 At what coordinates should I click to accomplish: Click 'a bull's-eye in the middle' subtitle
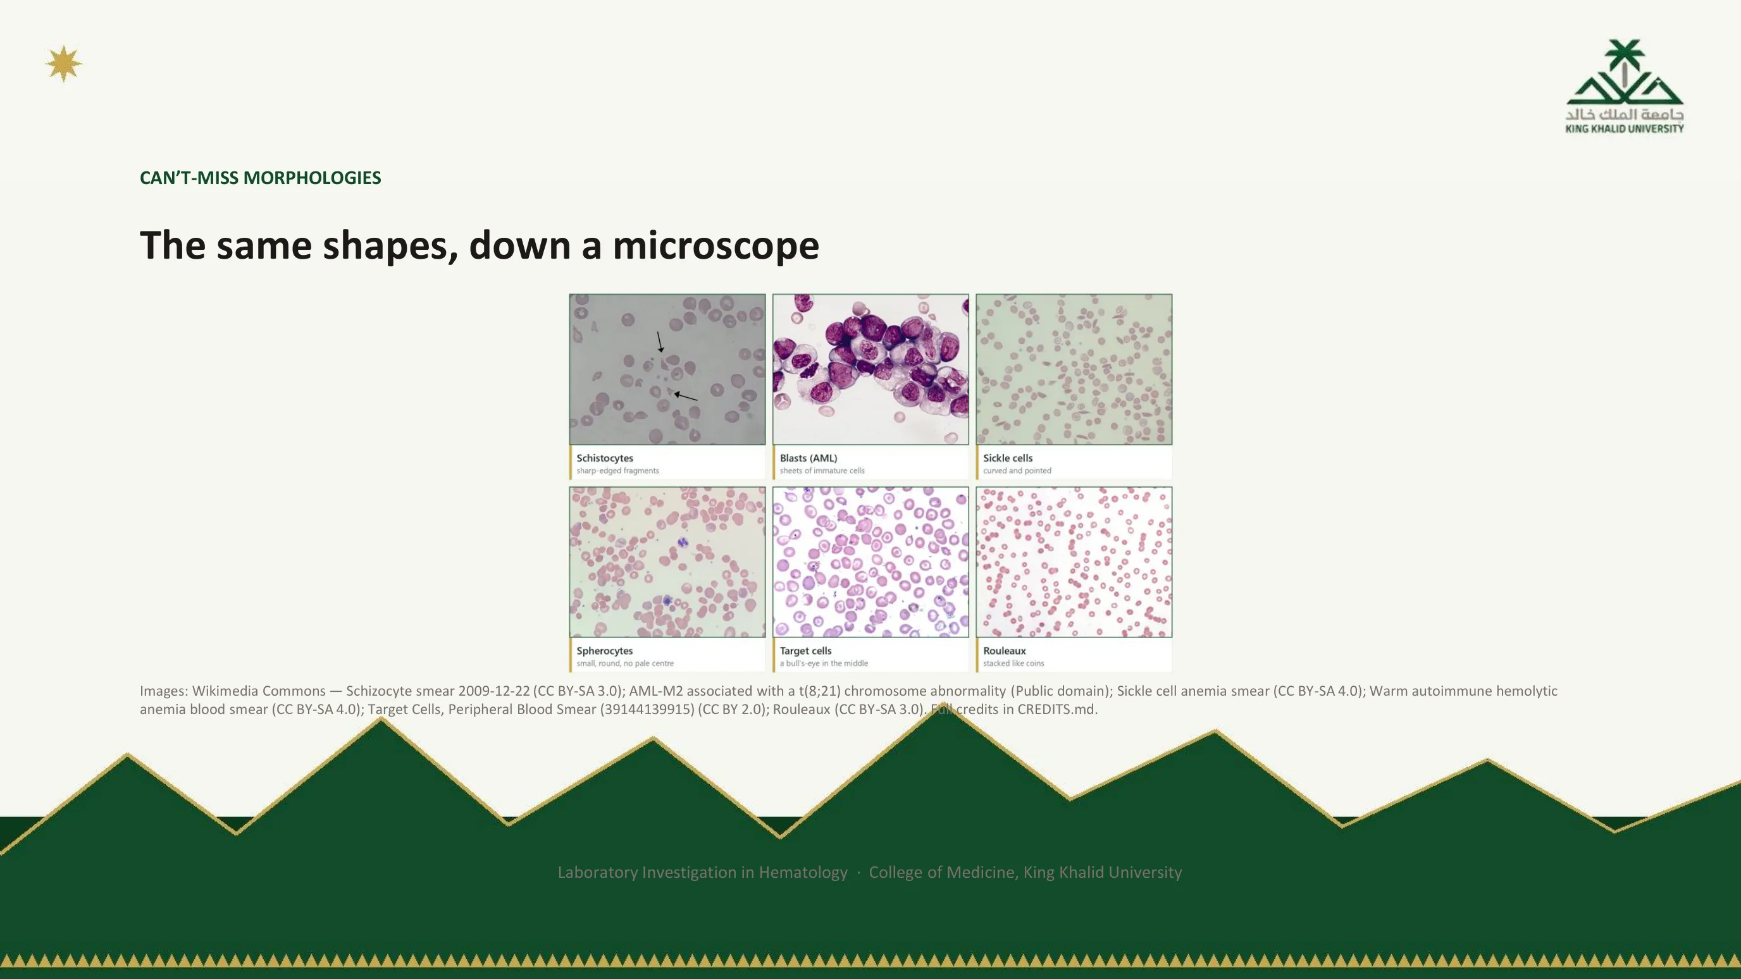(x=824, y=663)
